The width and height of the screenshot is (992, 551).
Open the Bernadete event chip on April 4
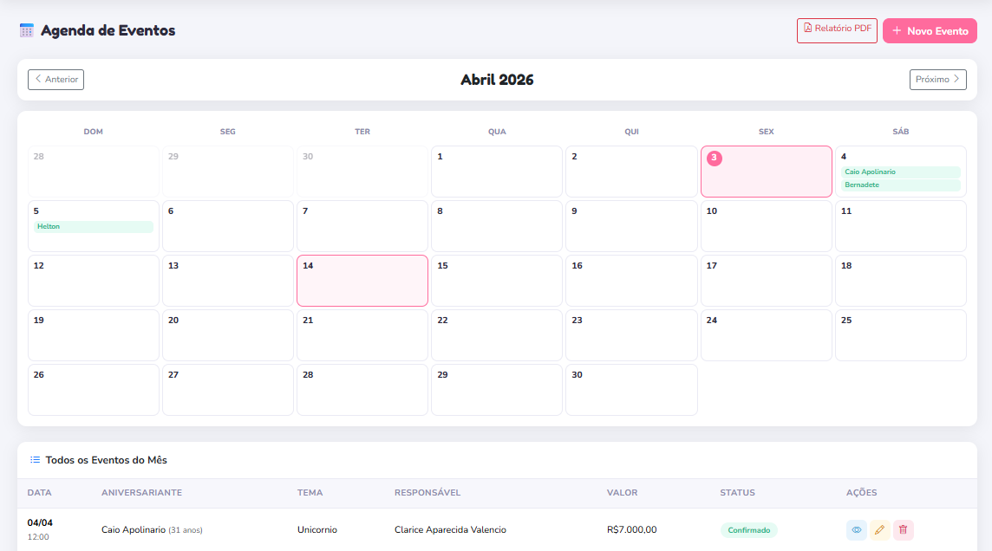(x=900, y=185)
